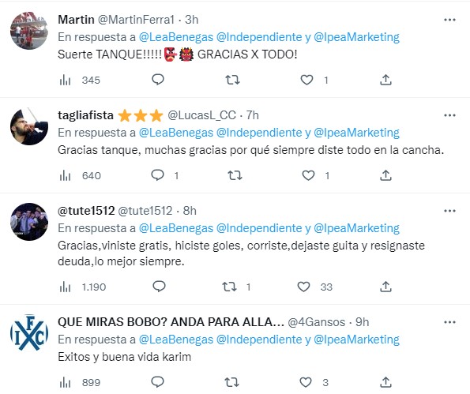Open more options for Martin's tweet
Image resolution: width=470 pixels, height=394 pixels.
(x=449, y=20)
